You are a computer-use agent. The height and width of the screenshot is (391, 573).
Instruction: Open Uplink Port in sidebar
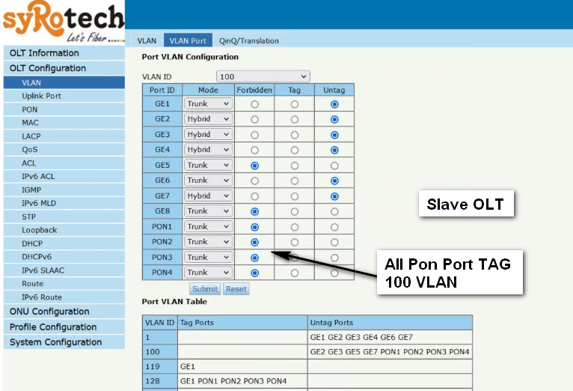pyautogui.click(x=41, y=96)
